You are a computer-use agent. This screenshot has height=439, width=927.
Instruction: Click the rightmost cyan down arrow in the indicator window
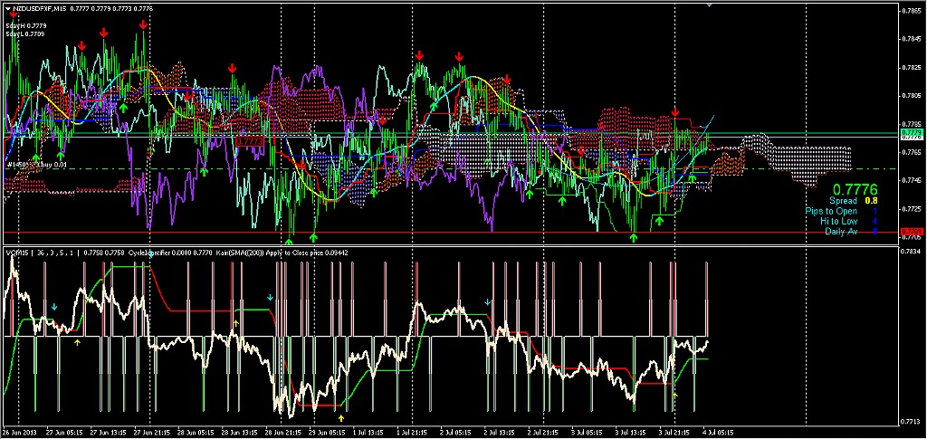(489, 301)
